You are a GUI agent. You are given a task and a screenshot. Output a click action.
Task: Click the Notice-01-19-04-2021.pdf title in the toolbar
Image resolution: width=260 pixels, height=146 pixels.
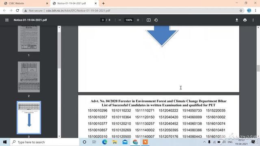coord(30,20)
